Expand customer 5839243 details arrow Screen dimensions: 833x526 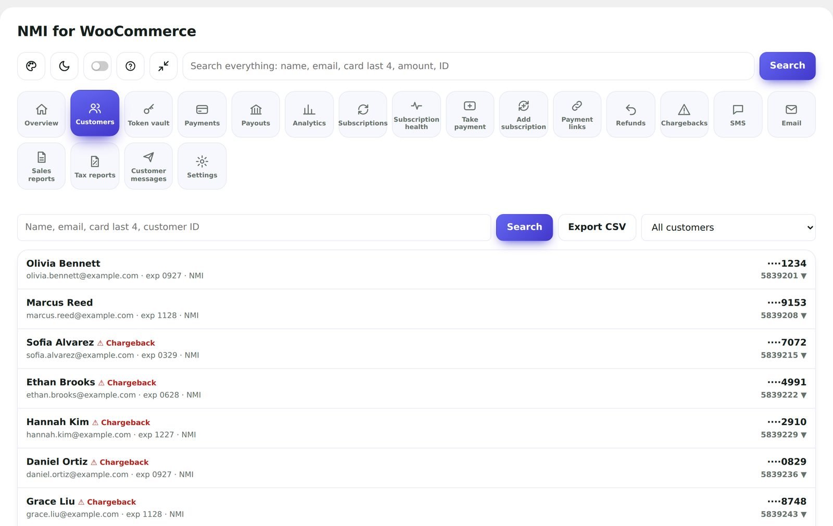(804, 515)
